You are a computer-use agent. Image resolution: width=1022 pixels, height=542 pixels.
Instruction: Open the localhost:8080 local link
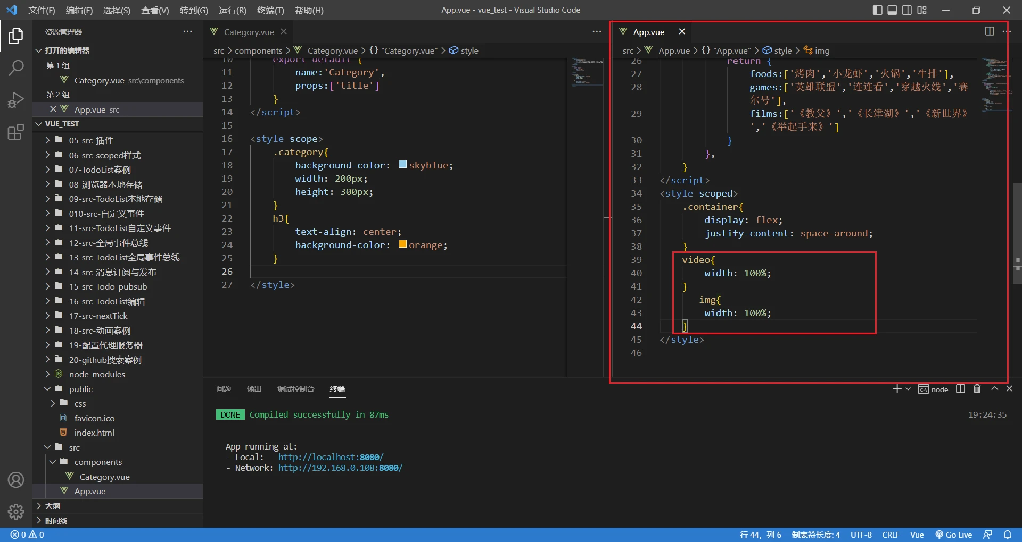point(330,457)
